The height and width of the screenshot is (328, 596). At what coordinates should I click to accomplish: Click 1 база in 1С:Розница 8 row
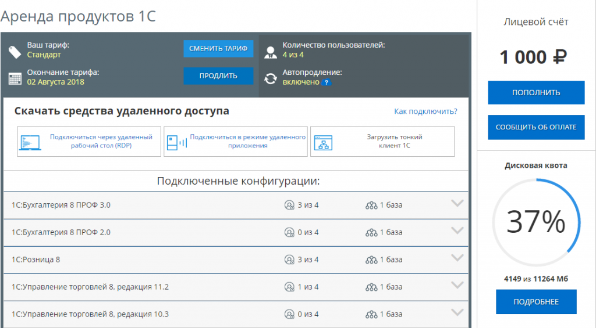(x=391, y=259)
